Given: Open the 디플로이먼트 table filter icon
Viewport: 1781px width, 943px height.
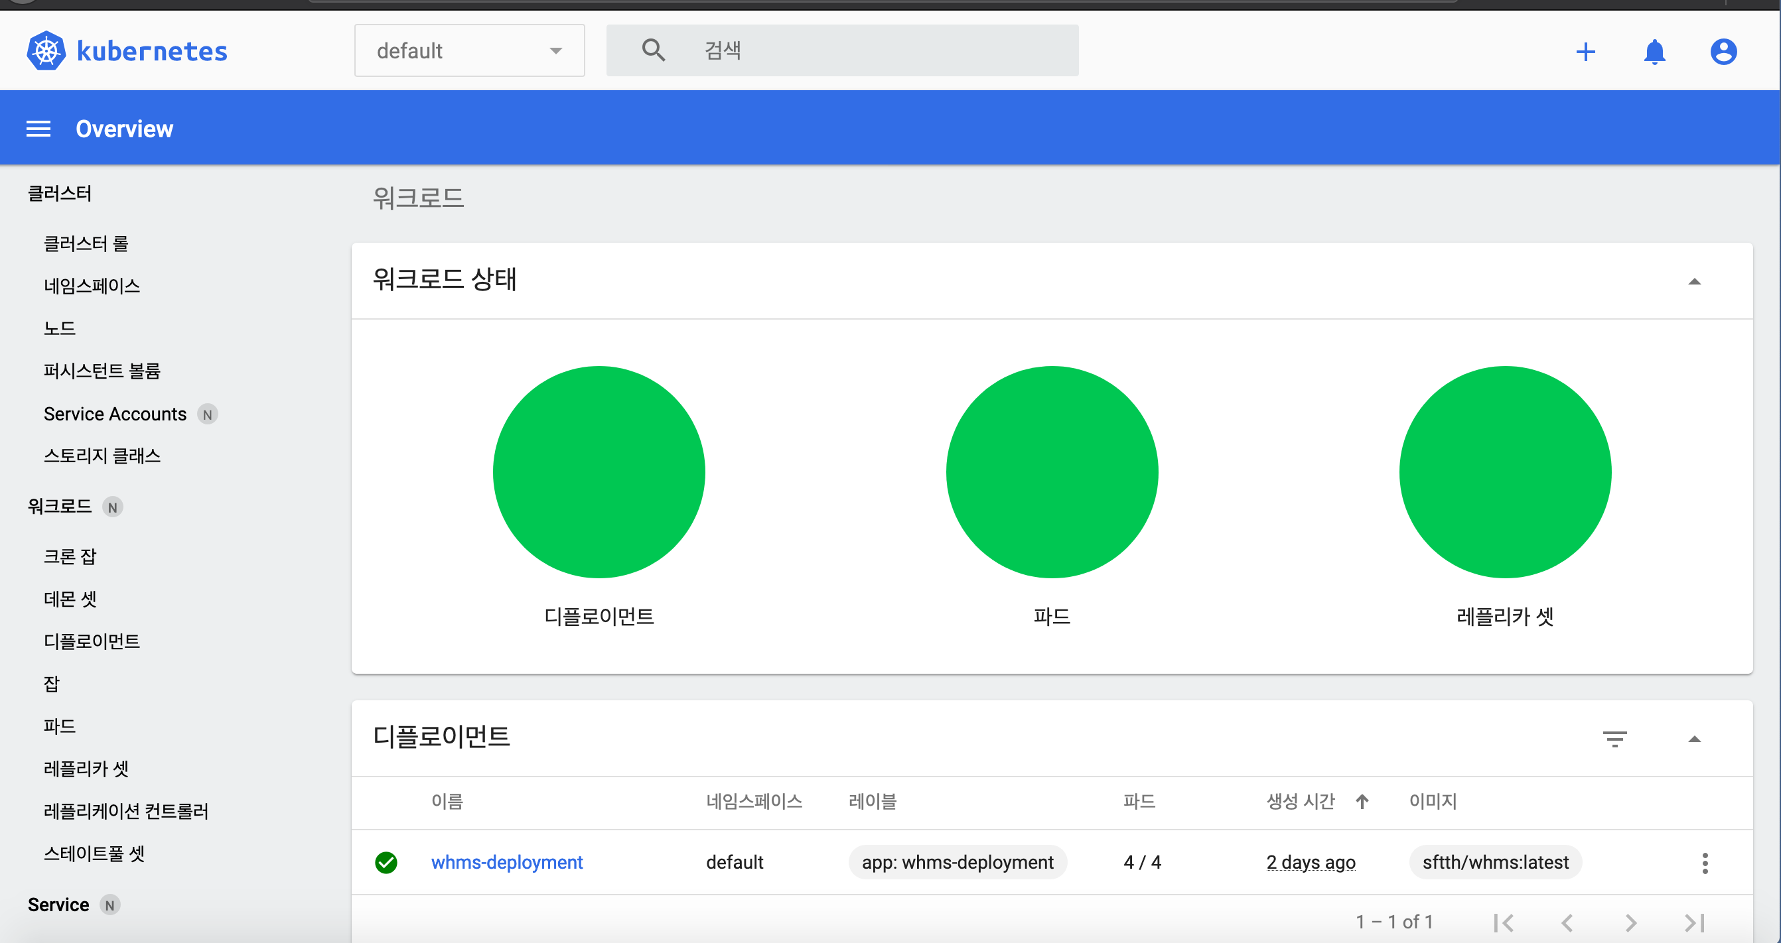Looking at the screenshot, I should pos(1614,739).
